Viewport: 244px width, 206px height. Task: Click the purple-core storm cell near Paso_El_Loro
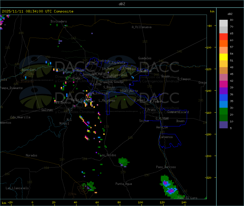click(171, 190)
